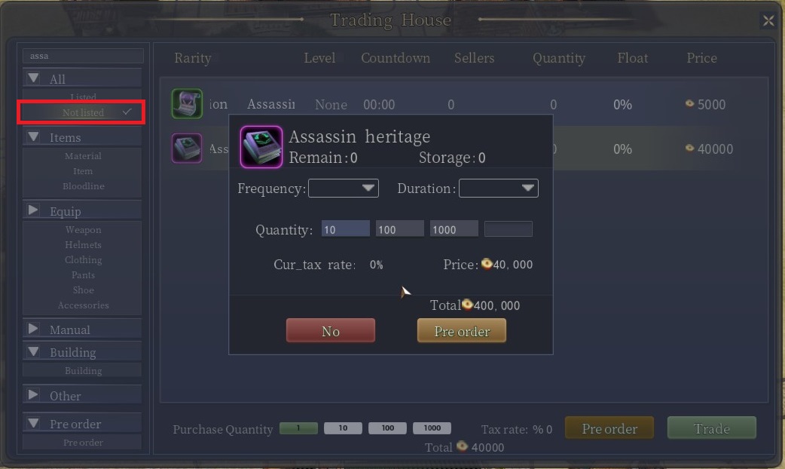
Task: Select the Weapon subcategory
Action: [x=83, y=230]
